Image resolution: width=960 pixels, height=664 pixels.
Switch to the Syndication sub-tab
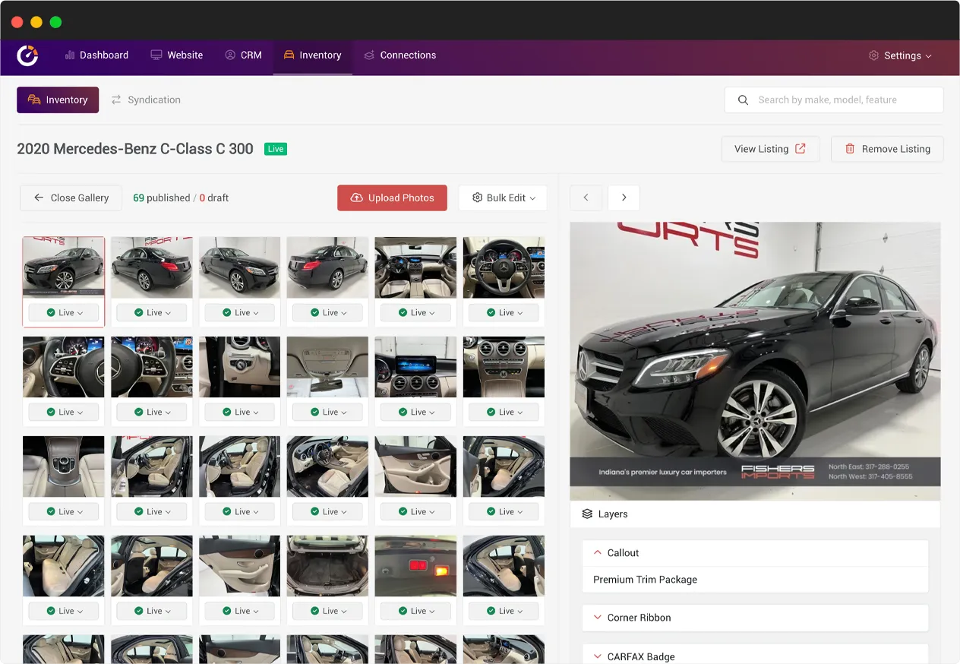[146, 100]
